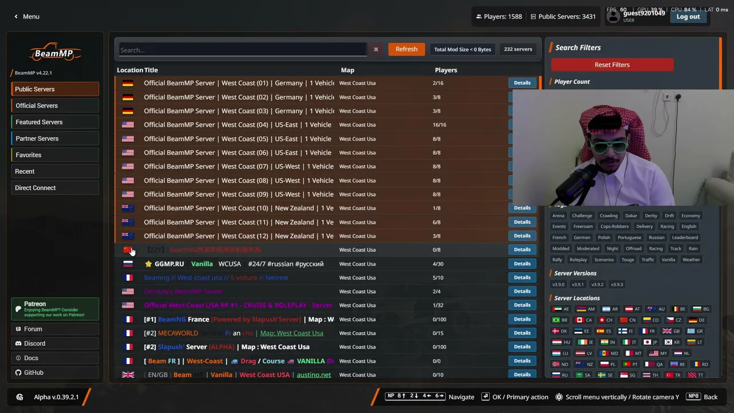Click the Forum speech-bubble icon
This screenshot has height=413, width=734.
coord(18,329)
